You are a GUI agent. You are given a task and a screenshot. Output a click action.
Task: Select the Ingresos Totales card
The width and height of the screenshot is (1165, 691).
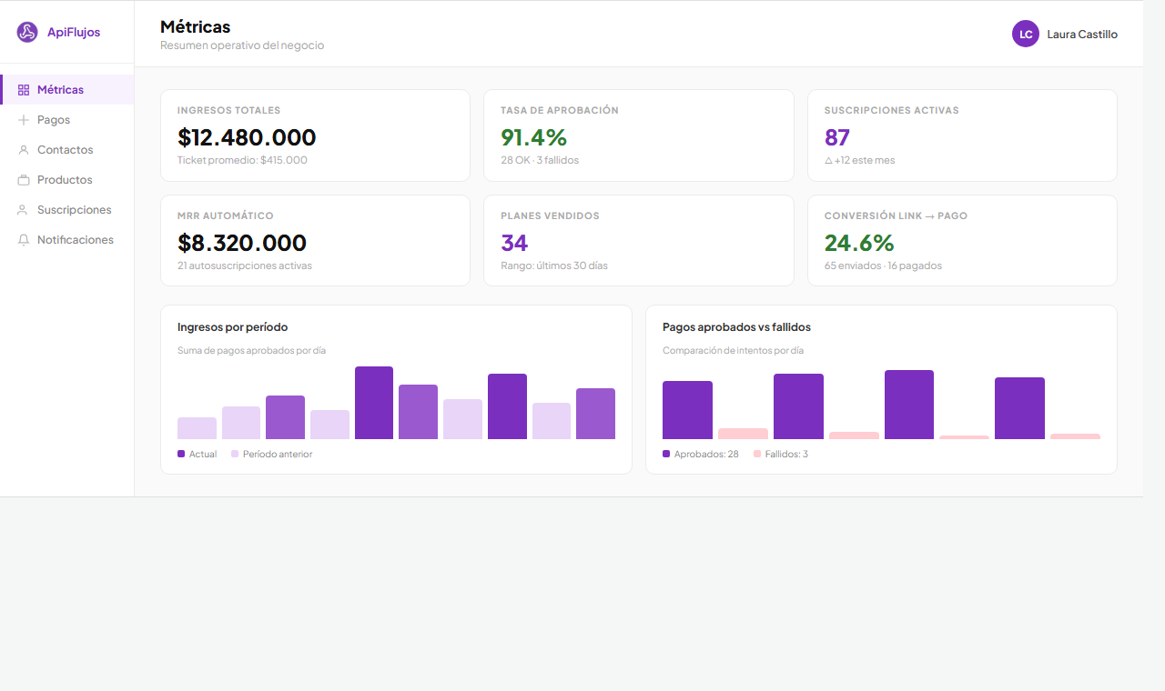315,135
